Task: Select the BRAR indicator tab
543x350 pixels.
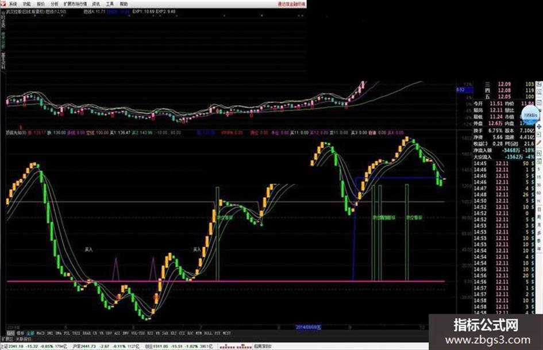Action: [87, 333]
